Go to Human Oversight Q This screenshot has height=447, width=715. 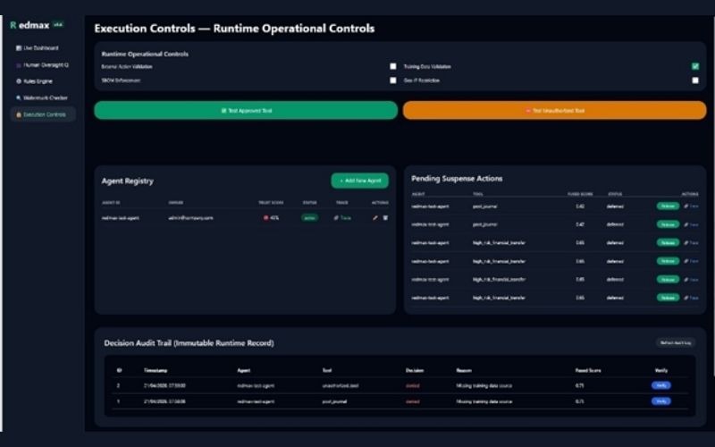tap(42, 64)
